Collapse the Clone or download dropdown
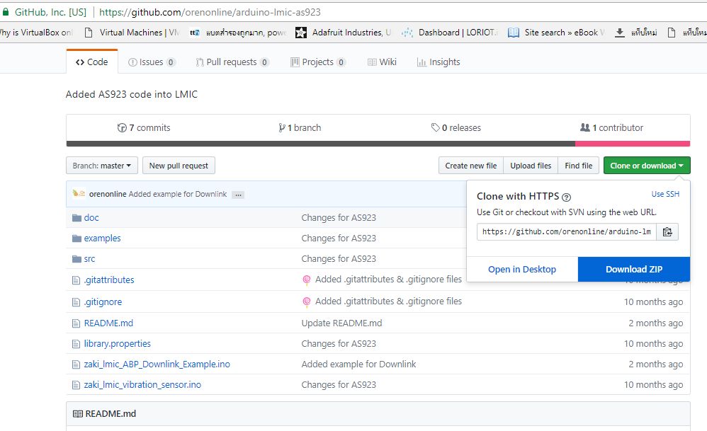 click(x=647, y=166)
